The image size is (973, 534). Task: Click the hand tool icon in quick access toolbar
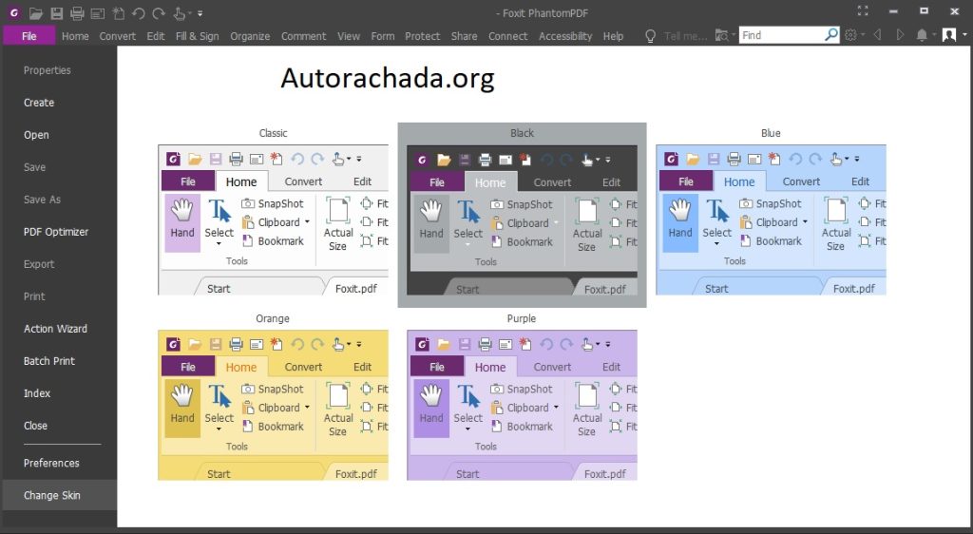[x=180, y=13]
